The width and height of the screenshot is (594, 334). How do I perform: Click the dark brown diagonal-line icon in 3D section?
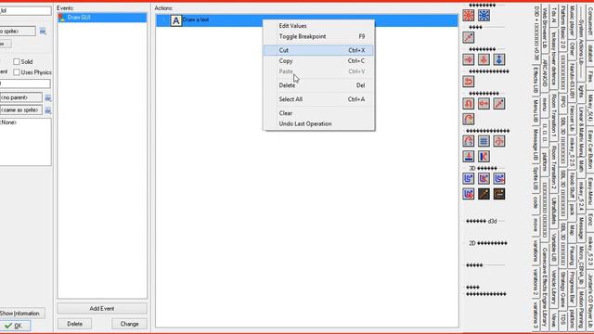click(484, 194)
